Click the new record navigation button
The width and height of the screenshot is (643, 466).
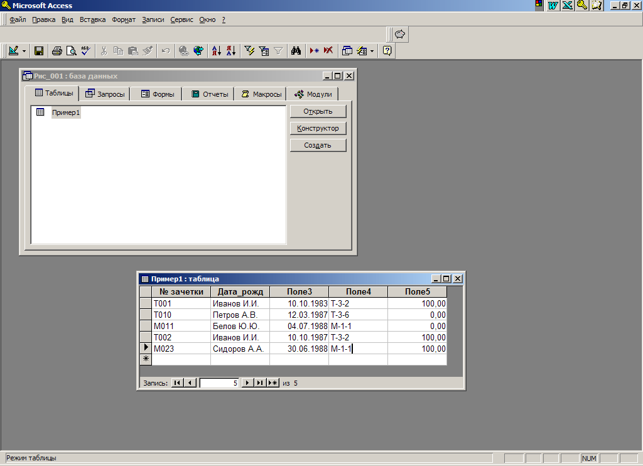[273, 382]
